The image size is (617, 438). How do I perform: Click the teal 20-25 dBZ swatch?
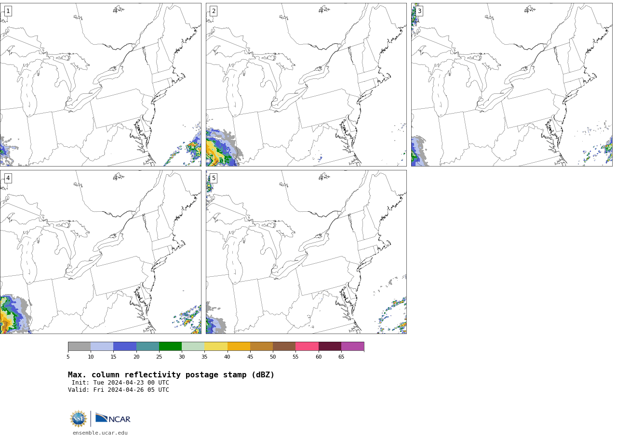pyautogui.click(x=148, y=347)
